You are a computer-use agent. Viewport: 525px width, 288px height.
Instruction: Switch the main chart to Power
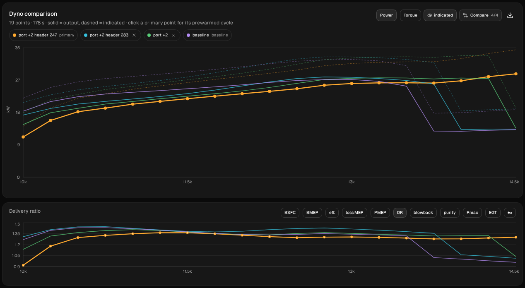tap(386, 15)
